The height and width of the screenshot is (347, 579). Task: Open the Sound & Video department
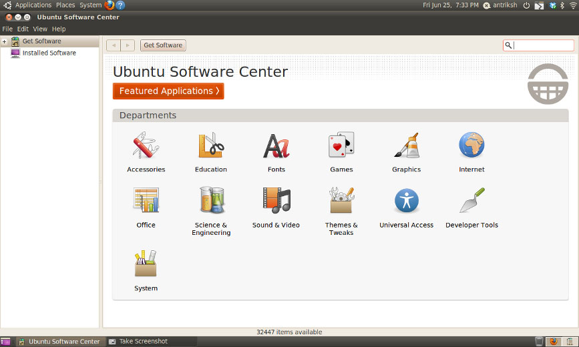[x=276, y=208]
